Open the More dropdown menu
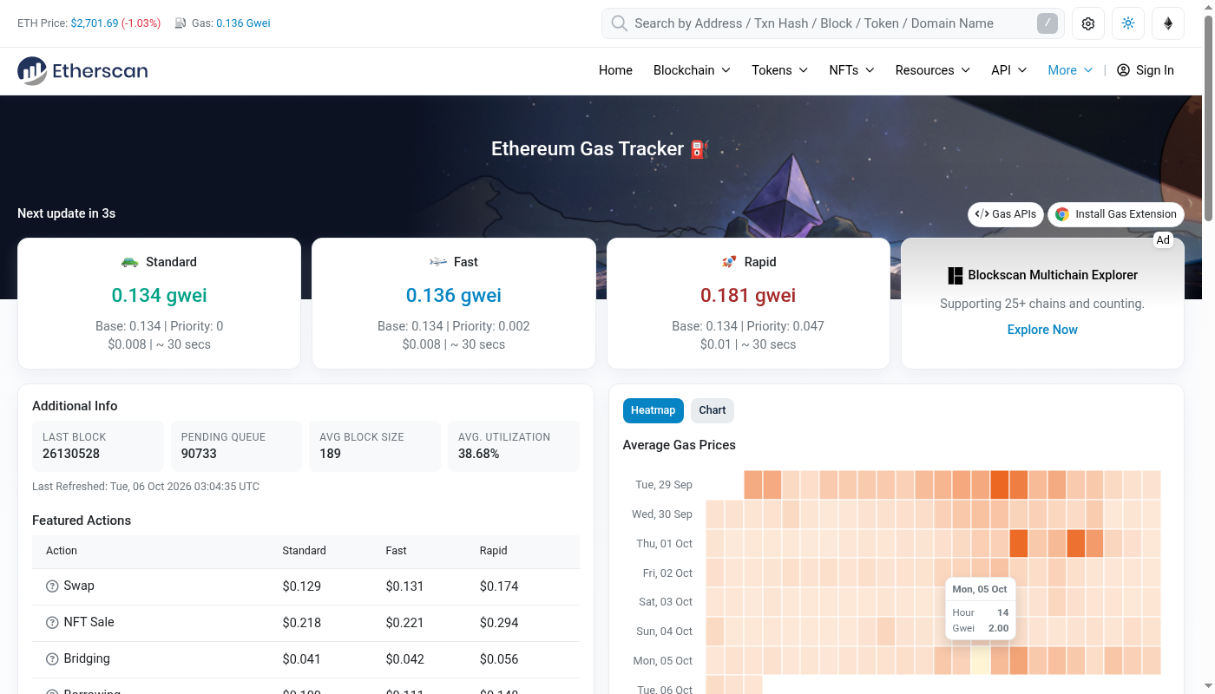This screenshot has height=694, width=1215. pos(1070,70)
